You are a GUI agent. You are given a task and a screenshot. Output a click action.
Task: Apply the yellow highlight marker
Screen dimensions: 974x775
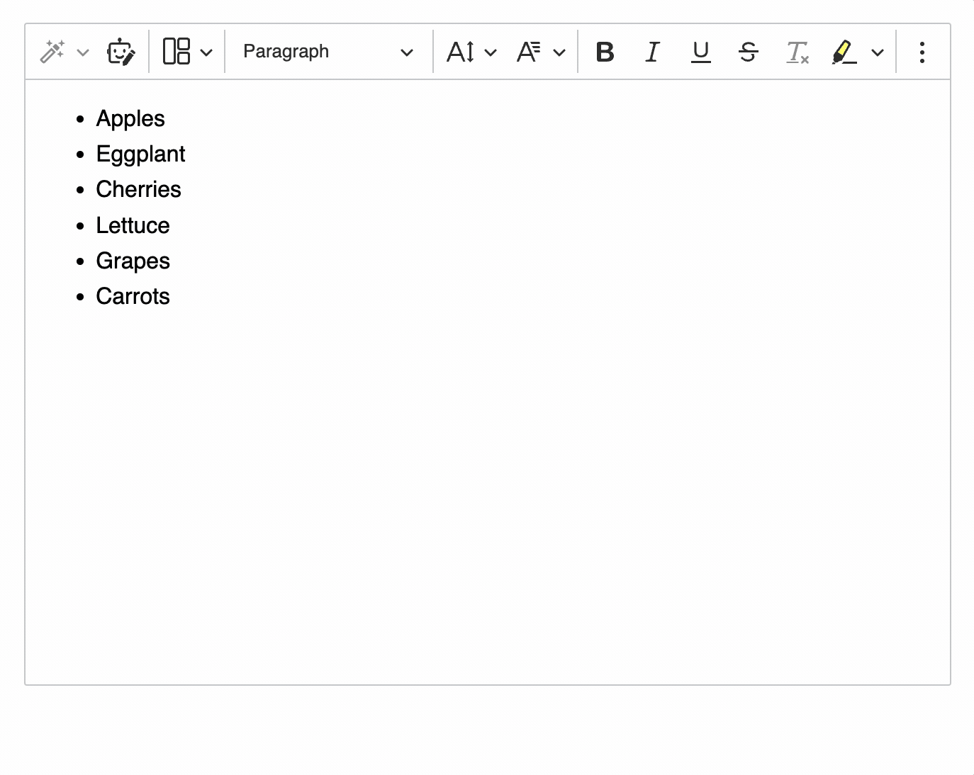[844, 52]
